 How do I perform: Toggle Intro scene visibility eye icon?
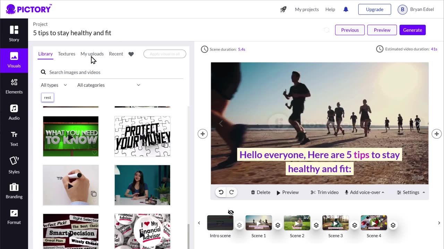pyautogui.click(x=231, y=212)
